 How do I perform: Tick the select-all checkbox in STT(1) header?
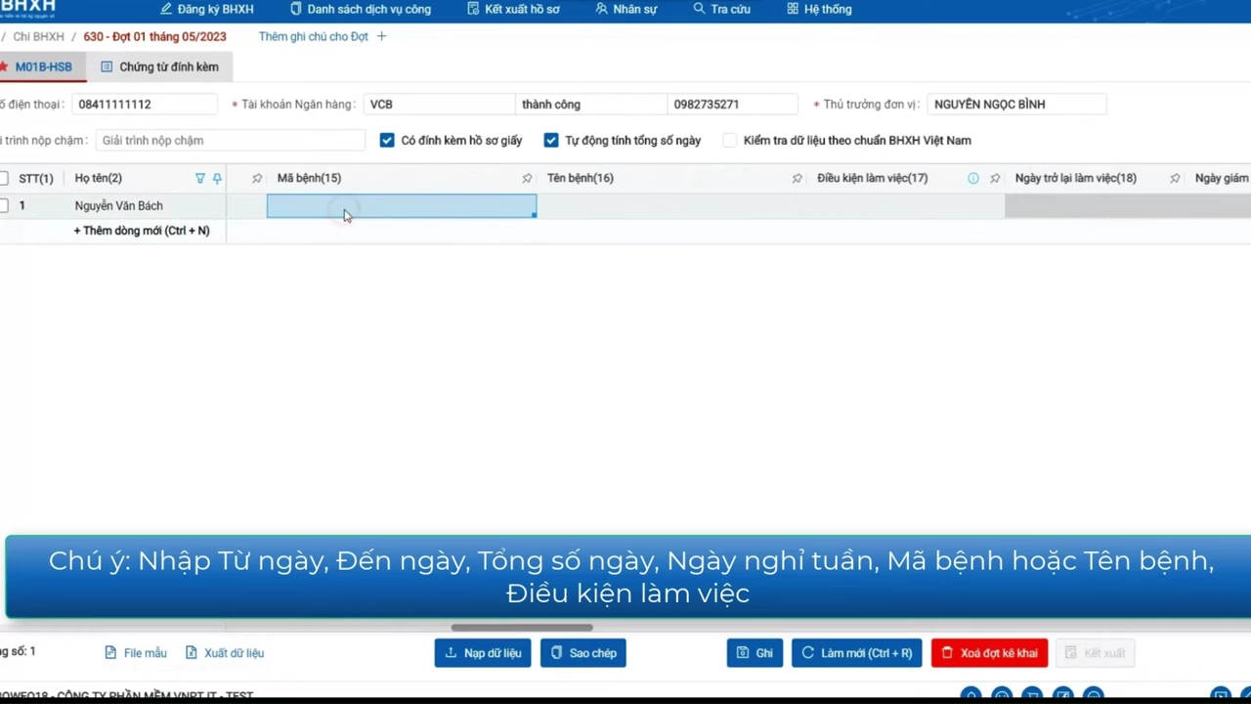(x=4, y=178)
